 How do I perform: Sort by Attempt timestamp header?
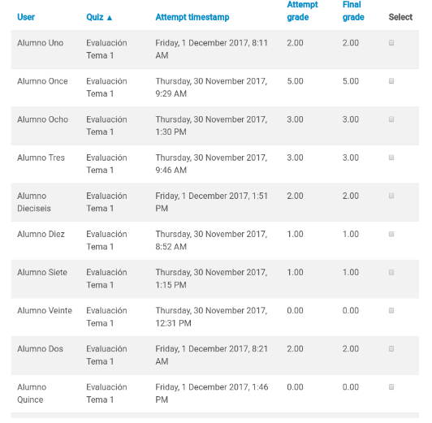point(192,17)
